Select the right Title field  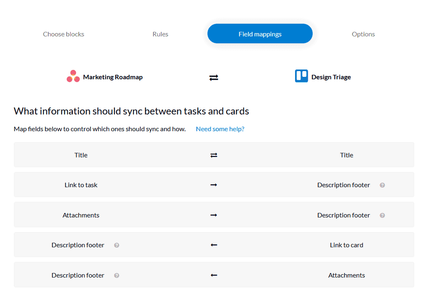(x=347, y=155)
